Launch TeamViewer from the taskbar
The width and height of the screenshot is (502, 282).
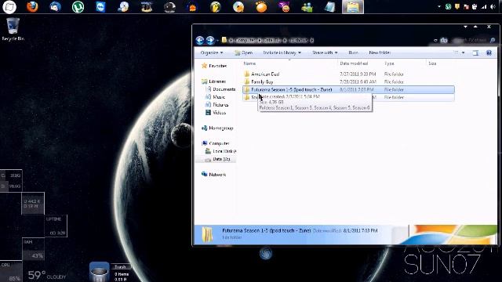101,6
